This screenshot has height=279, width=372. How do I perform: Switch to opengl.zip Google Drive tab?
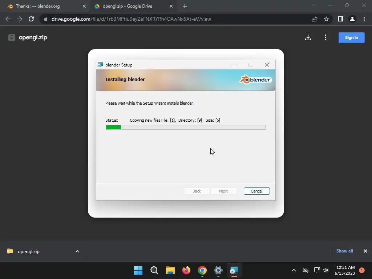click(x=134, y=6)
